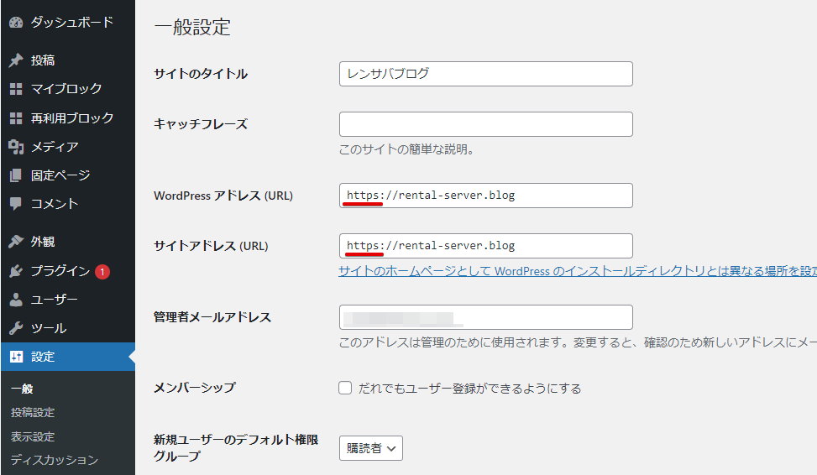The image size is (817, 475).
Task: Click the pages icon beside 固定ページ
Action: click(16, 175)
